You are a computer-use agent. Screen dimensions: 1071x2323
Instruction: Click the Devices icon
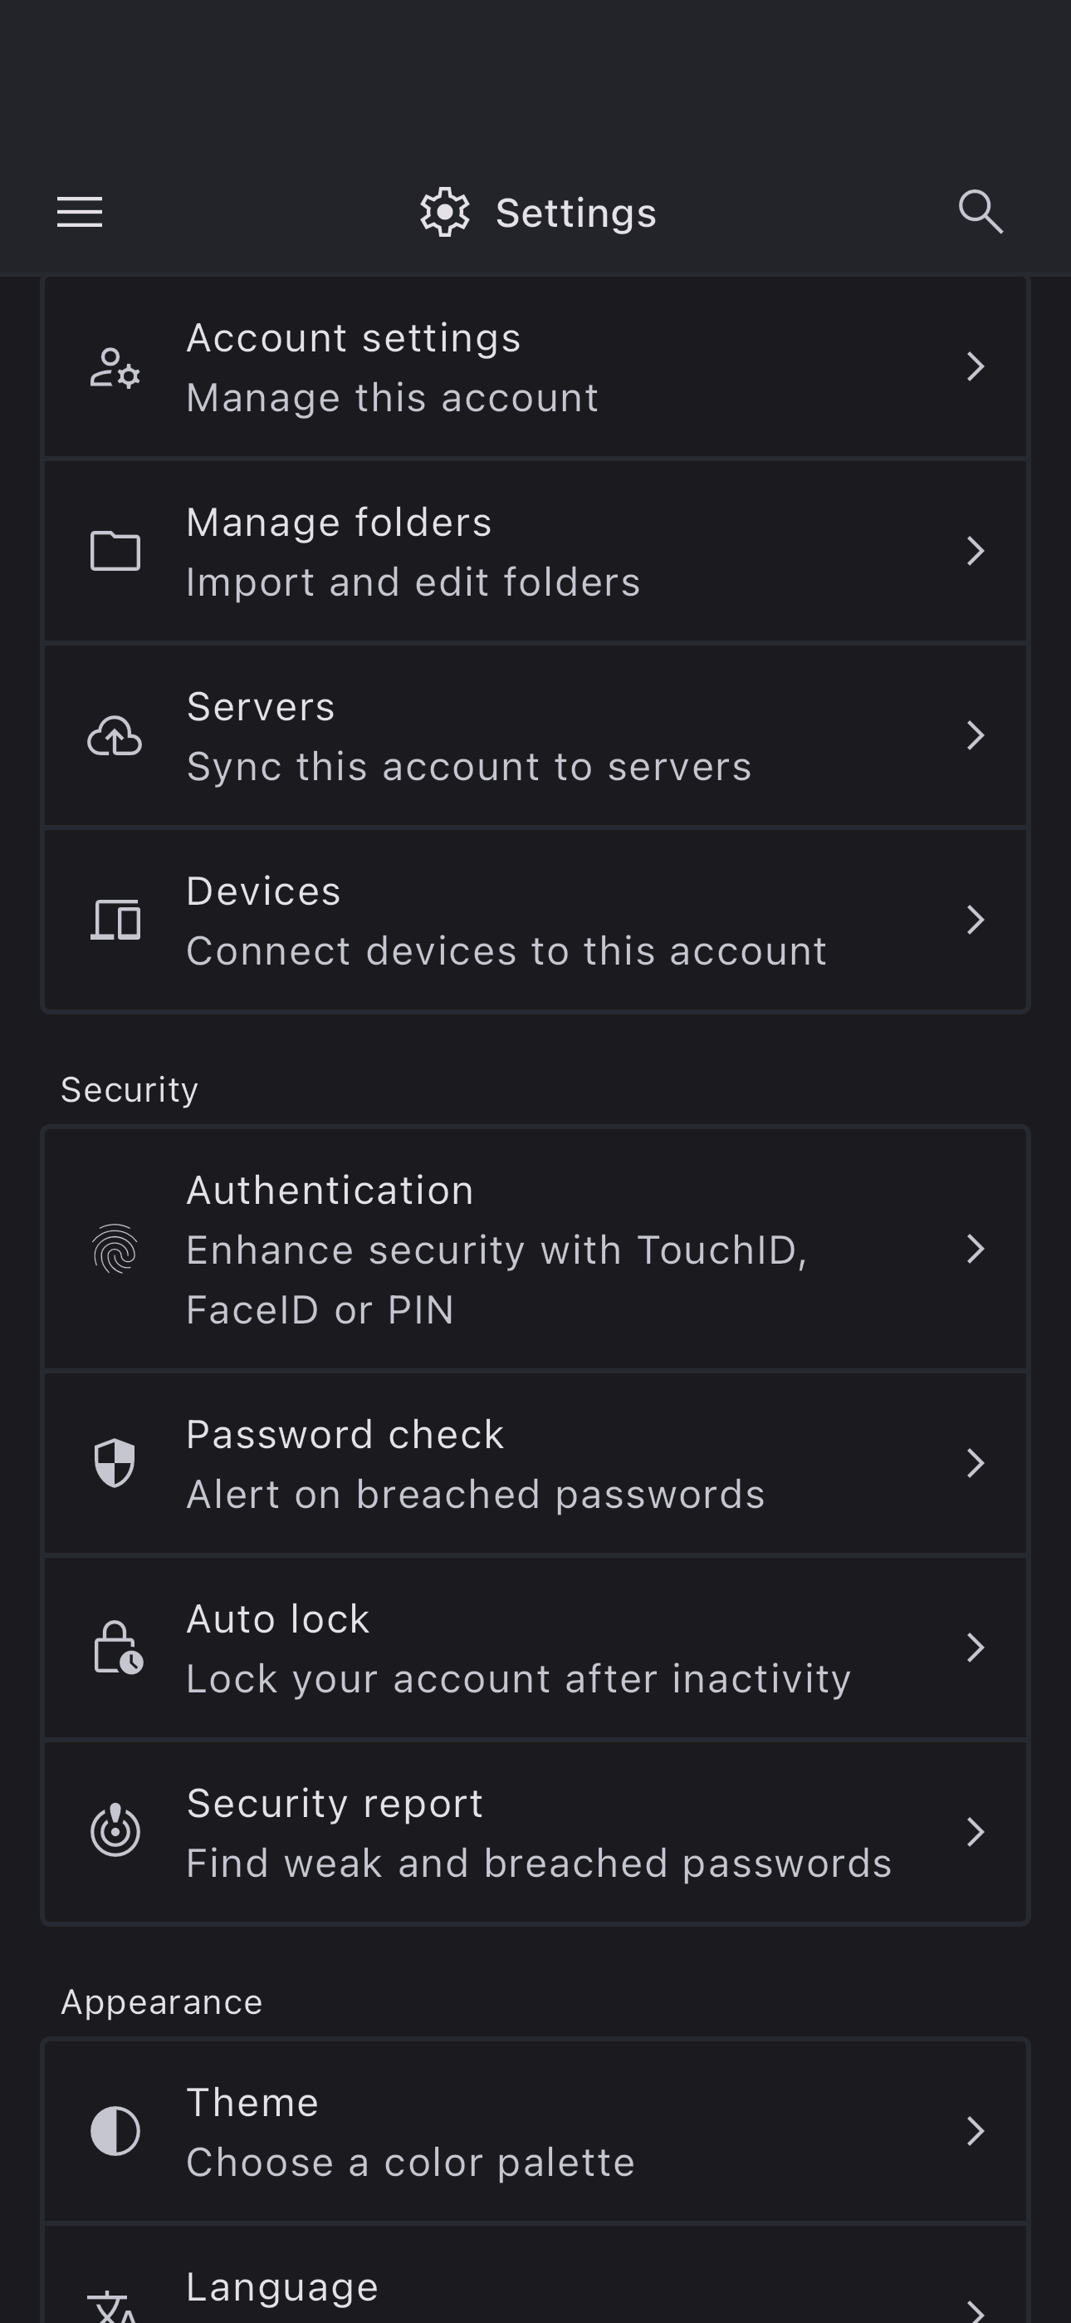(x=115, y=920)
